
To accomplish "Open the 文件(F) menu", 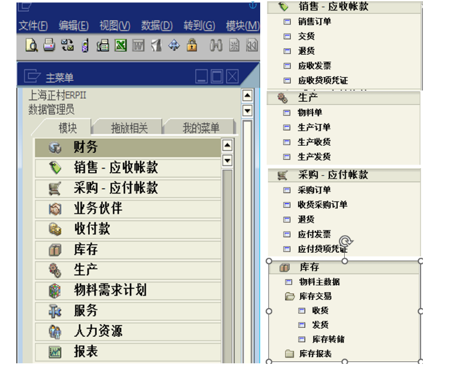I will pyautogui.click(x=33, y=26).
